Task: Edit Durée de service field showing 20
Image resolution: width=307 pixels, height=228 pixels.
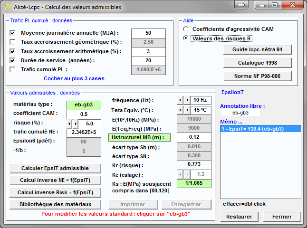Action: 148,61
